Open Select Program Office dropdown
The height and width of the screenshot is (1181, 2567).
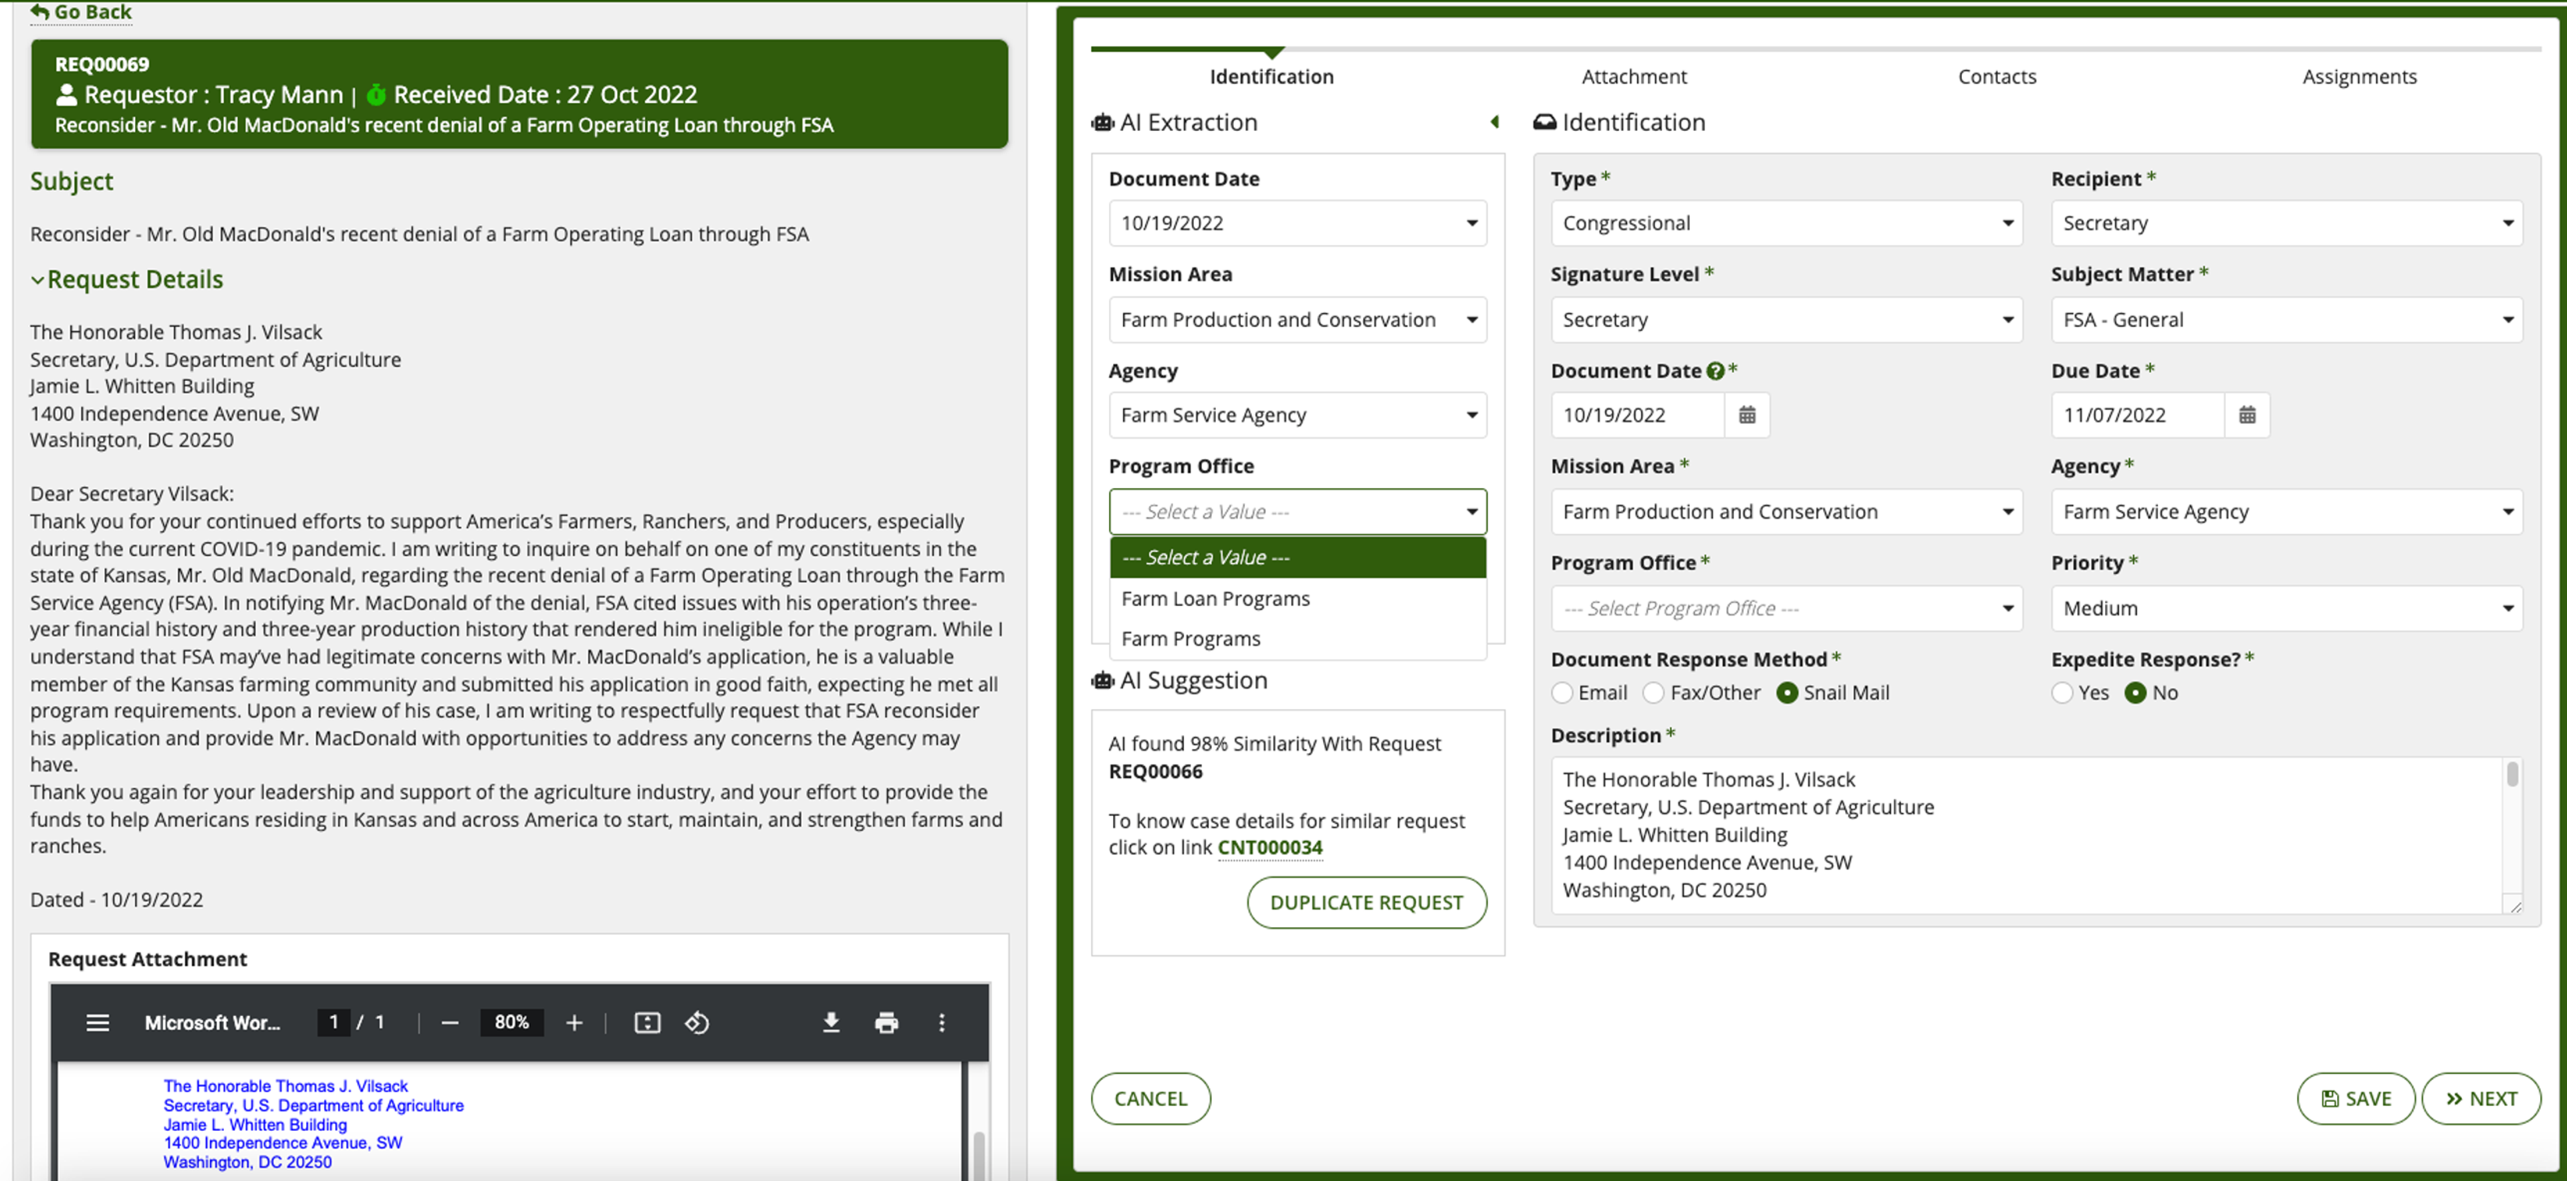pos(1787,608)
